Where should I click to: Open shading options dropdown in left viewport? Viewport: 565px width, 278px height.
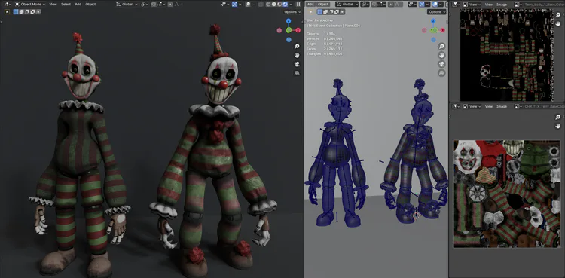[291, 5]
